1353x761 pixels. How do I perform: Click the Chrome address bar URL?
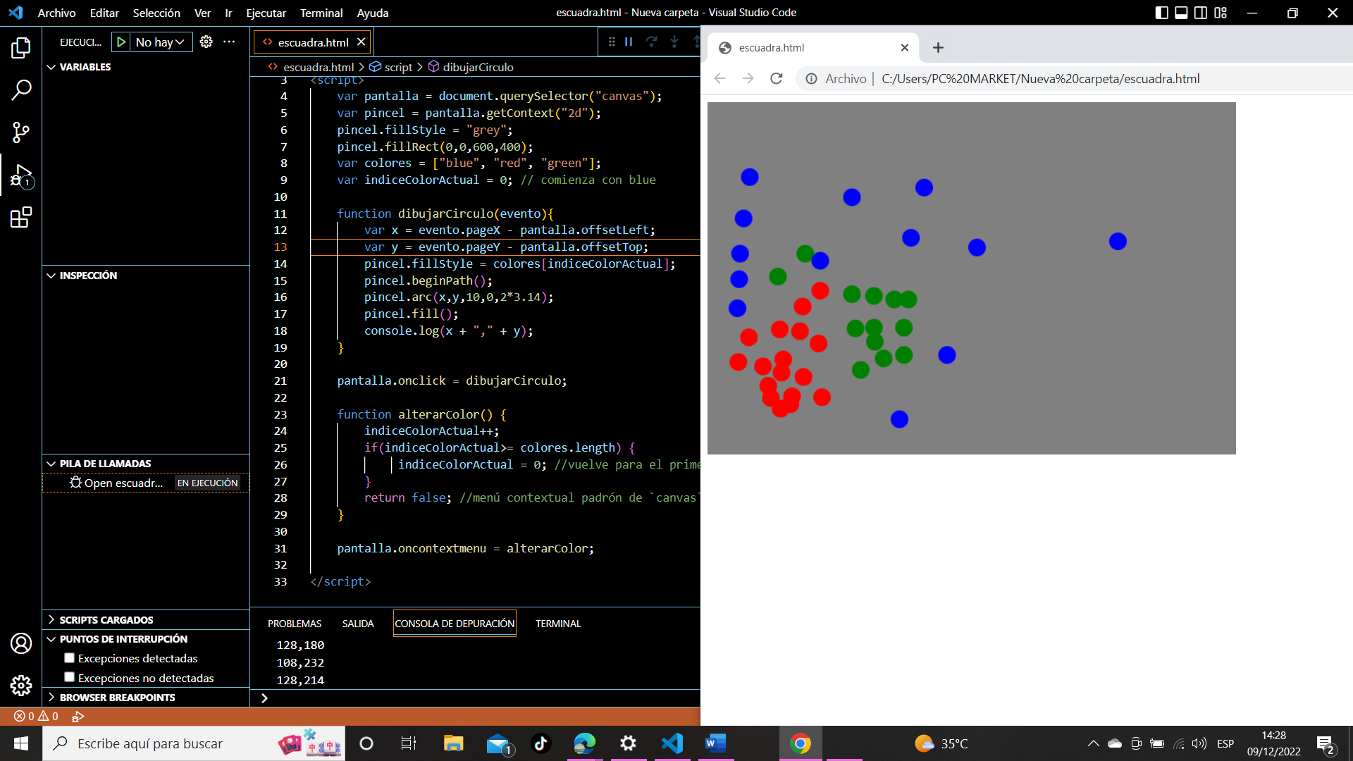pos(1040,78)
